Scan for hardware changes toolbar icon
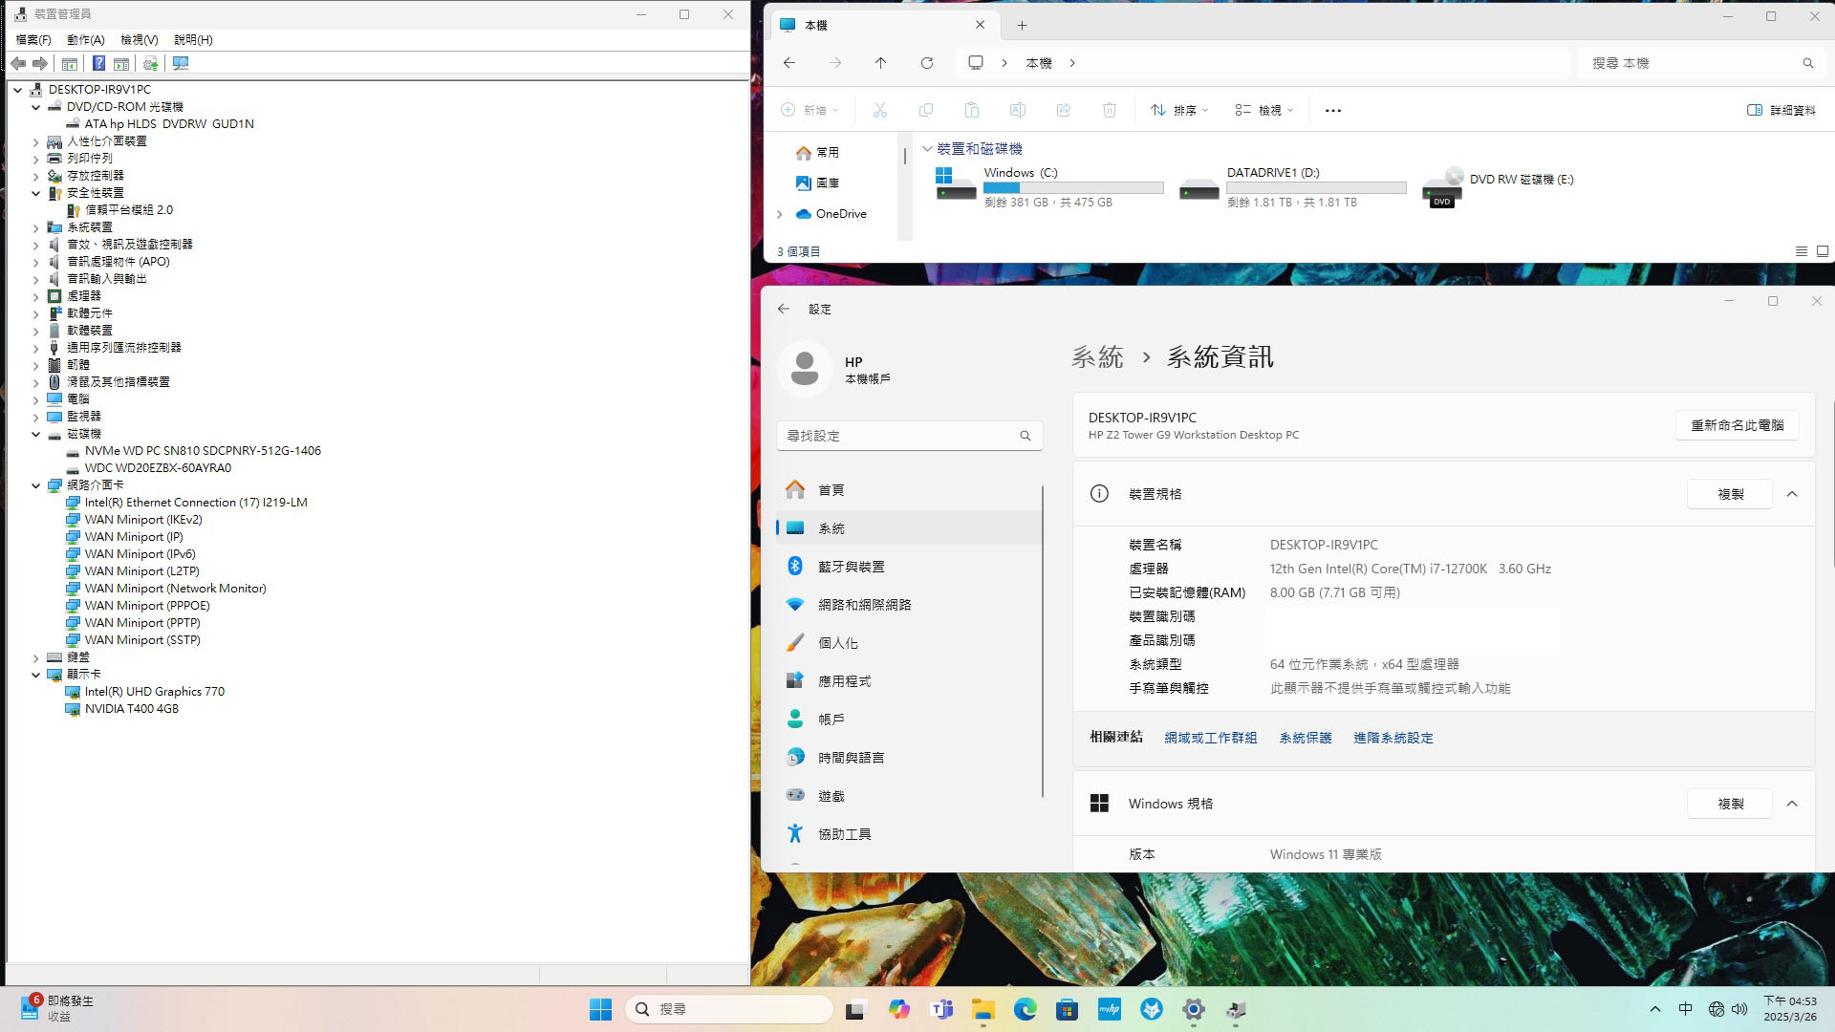Image resolution: width=1835 pixels, height=1032 pixels. [181, 63]
